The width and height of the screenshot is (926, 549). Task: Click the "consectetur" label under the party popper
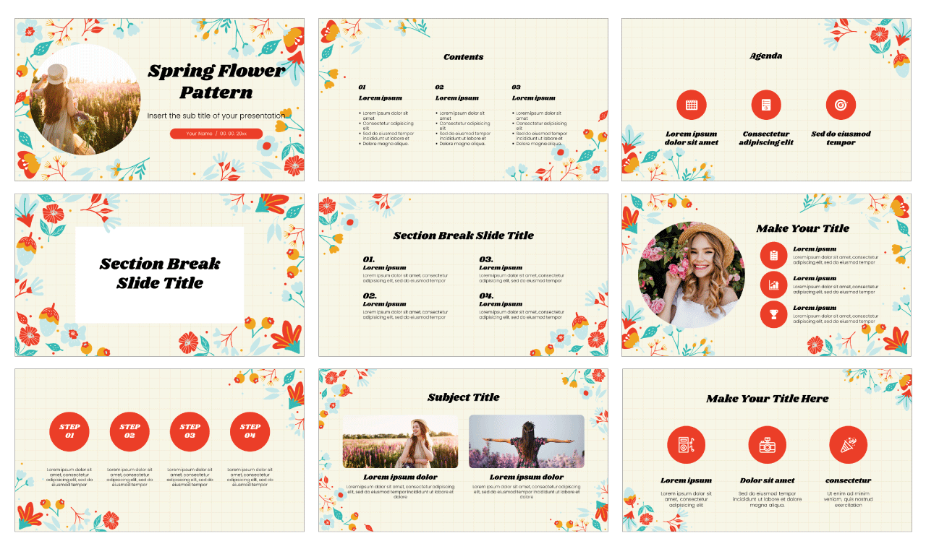[848, 480]
